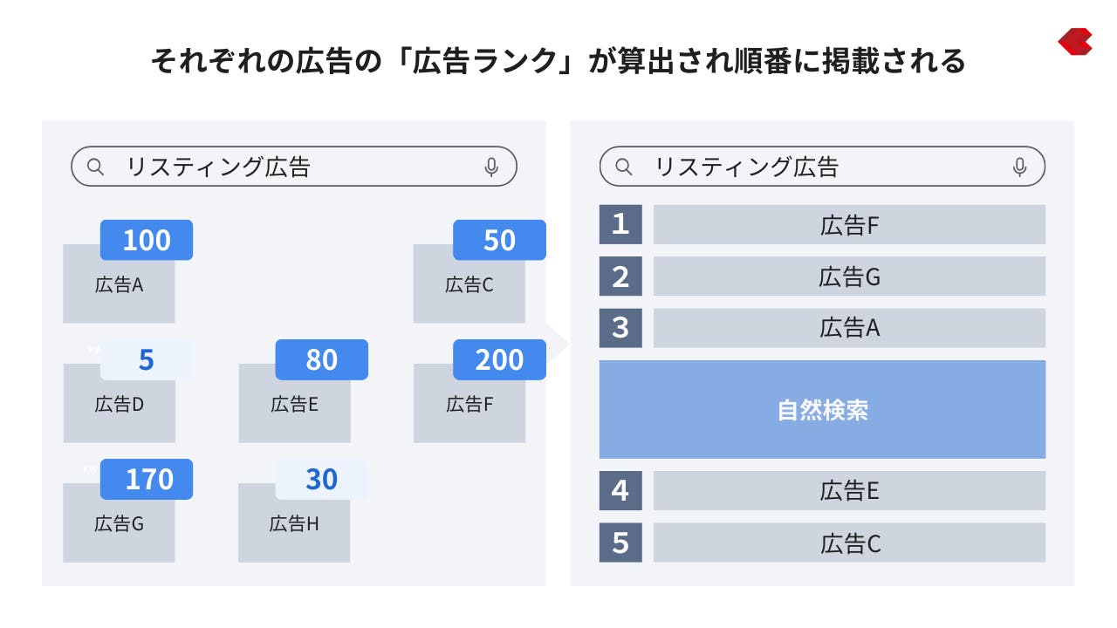Screen dimensions: 1117x628
Task: Open the 広告G result in second position
Action: pyautogui.click(x=849, y=276)
